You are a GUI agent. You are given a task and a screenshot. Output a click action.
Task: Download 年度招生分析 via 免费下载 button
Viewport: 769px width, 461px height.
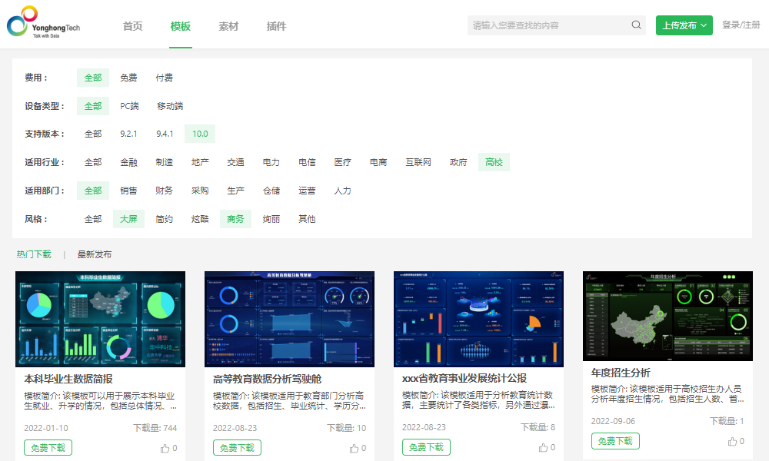coord(614,441)
